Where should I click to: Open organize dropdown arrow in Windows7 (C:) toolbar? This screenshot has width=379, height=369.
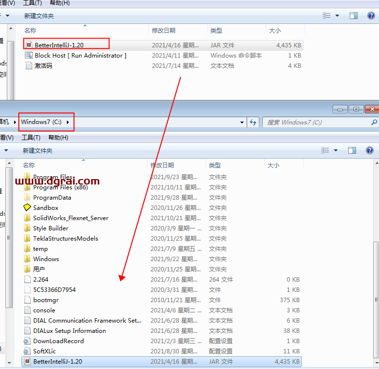[6, 150]
